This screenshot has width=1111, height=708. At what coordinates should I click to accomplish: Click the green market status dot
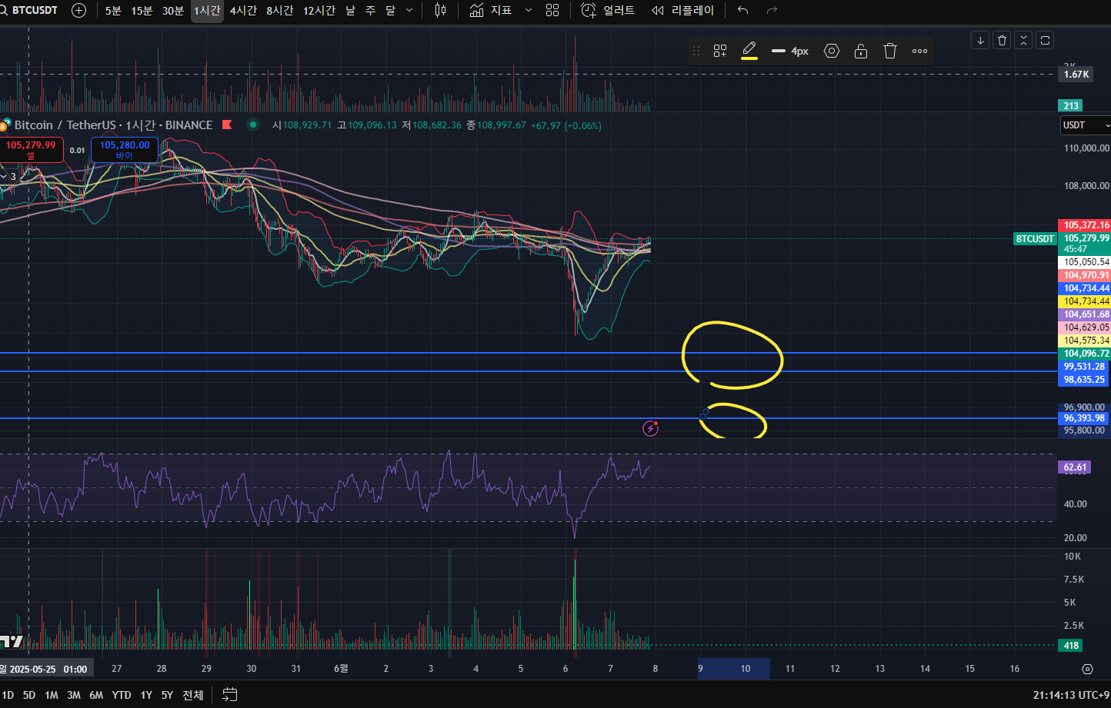252,125
